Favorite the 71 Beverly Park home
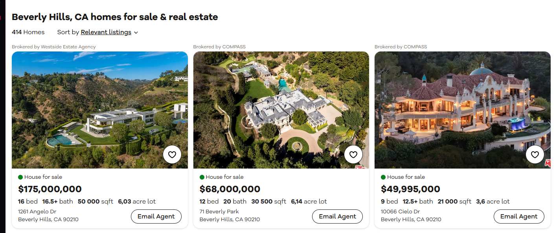This screenshot has height=233, width=555. pyautogui.click(x=353, y=154)
